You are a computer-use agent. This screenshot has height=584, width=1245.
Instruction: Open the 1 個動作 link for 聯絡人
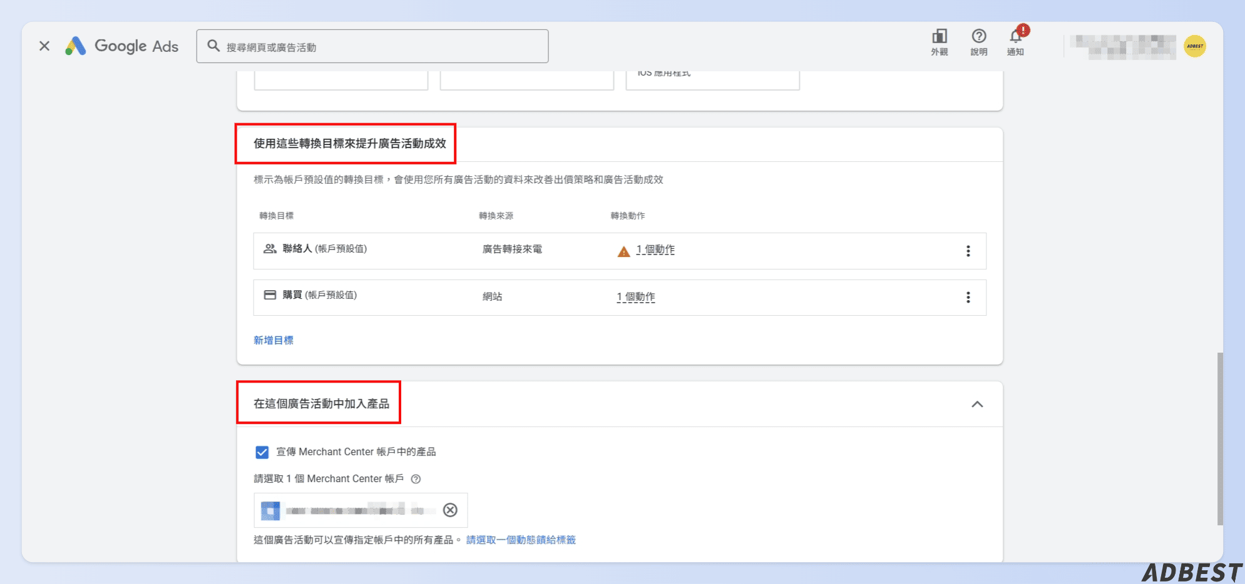pos(655,249)
